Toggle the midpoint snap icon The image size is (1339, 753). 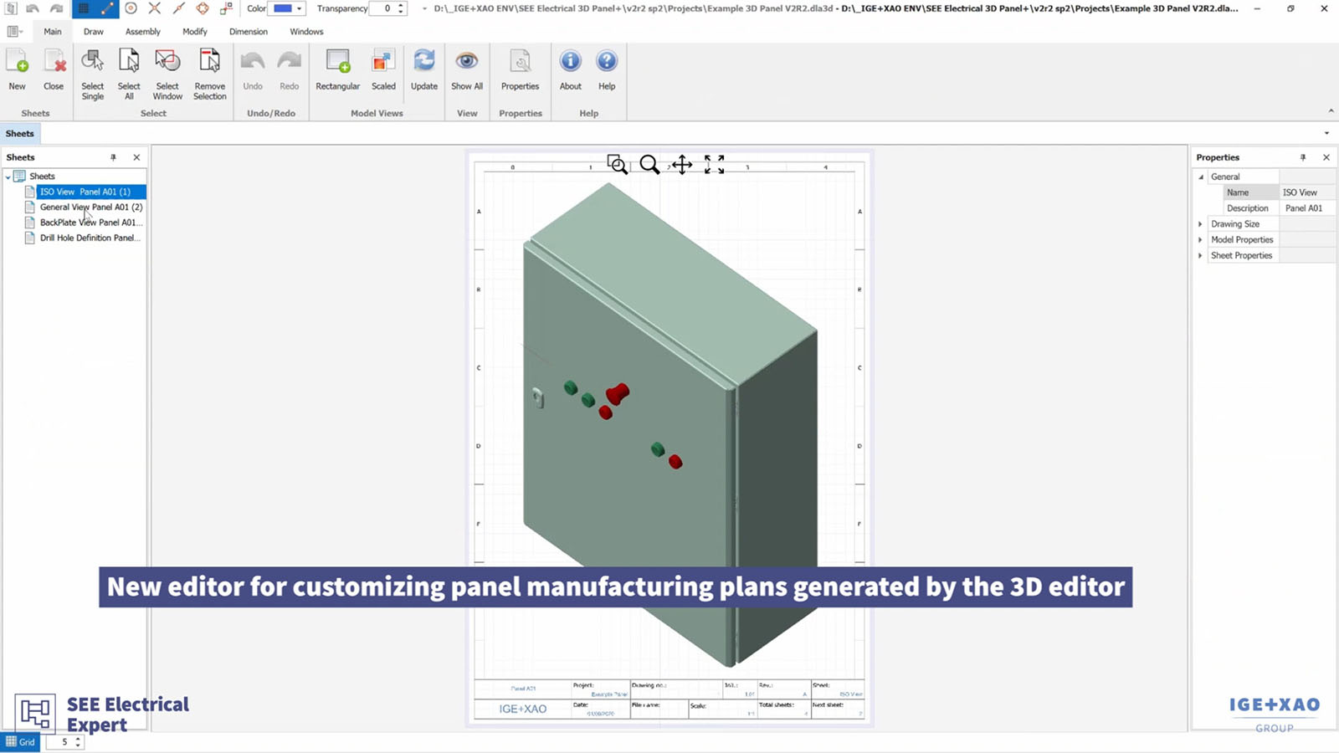pos(178,8)
